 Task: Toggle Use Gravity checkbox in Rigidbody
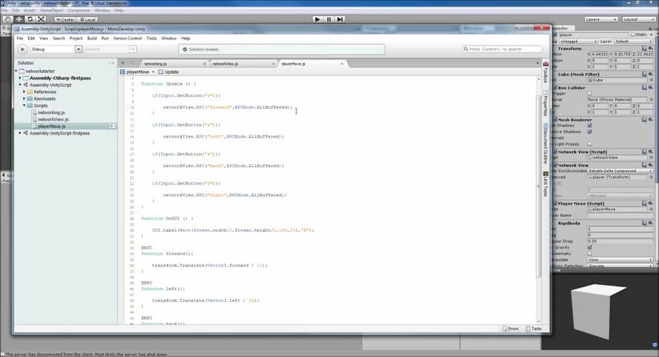(590, 247)
